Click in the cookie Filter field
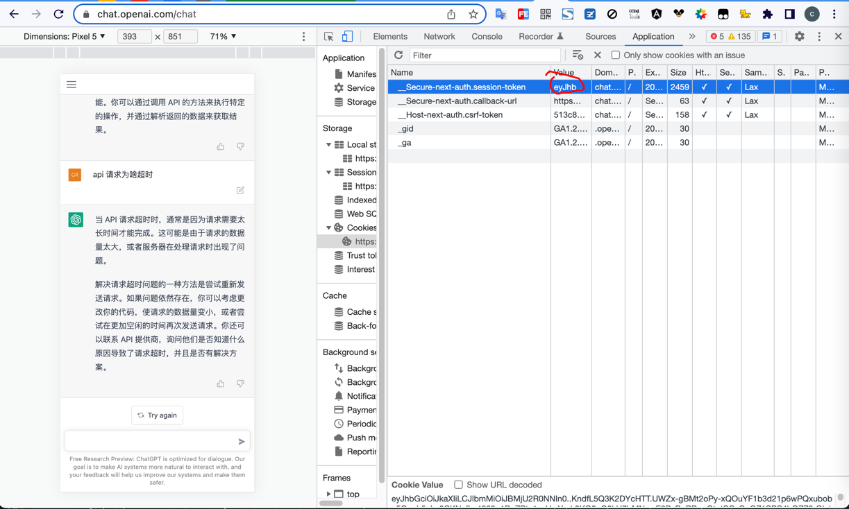This screenshot has width=849, height=509. click(x=485, y=55)
